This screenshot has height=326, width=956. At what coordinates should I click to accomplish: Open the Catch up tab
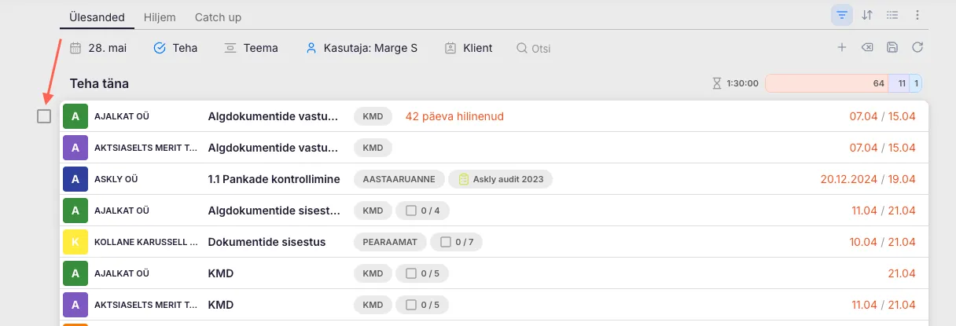tap(218, 16)
